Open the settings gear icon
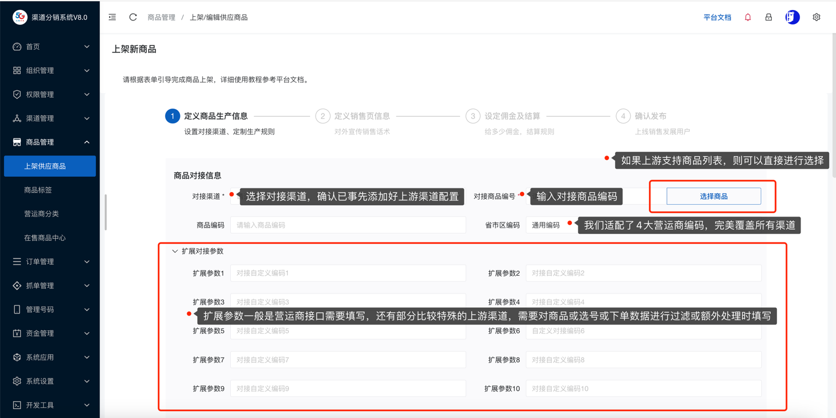Image resolution: width=836 pixels, height=418 pixels. tap(816, 17)
